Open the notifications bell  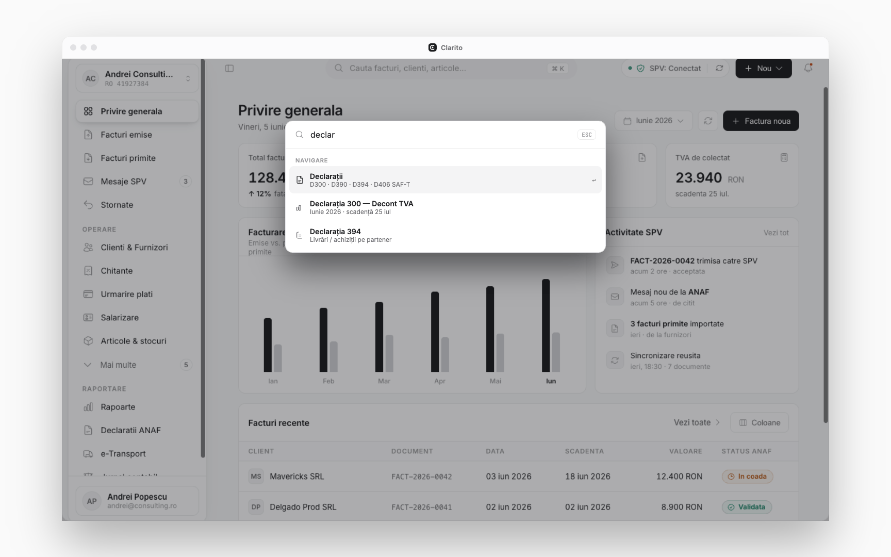(x=808, y=68)
